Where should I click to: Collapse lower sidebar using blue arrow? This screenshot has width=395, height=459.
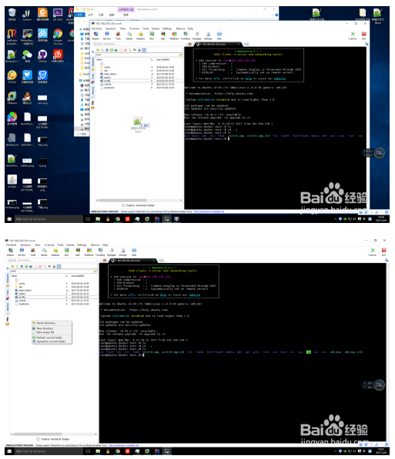click(8, 268)
